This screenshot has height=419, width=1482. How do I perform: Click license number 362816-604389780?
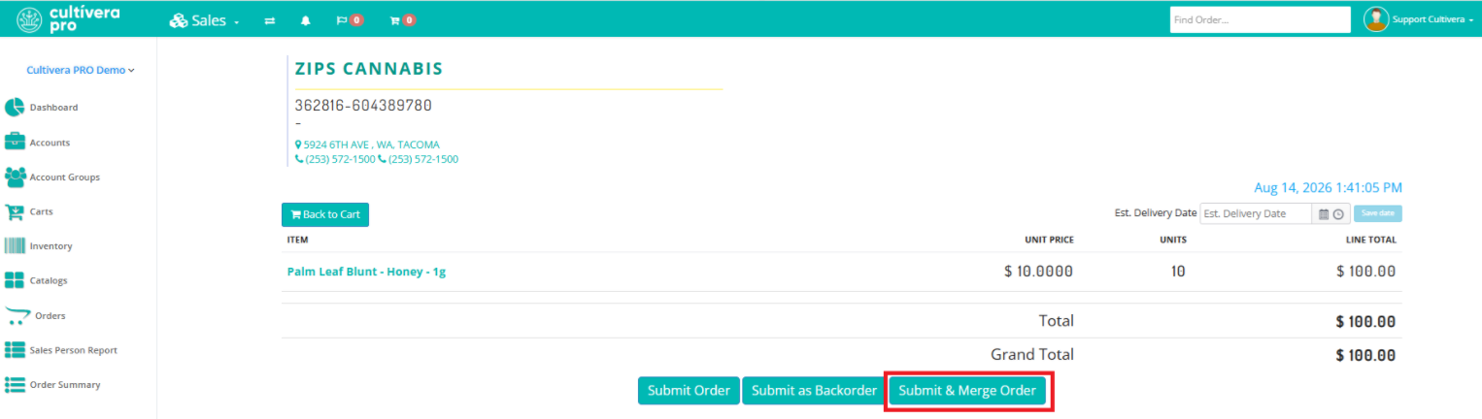point(363,106)
